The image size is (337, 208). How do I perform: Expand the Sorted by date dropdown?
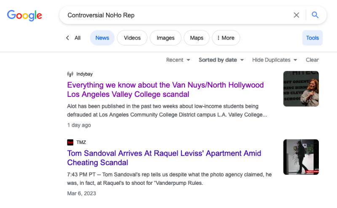pos(221,60)
